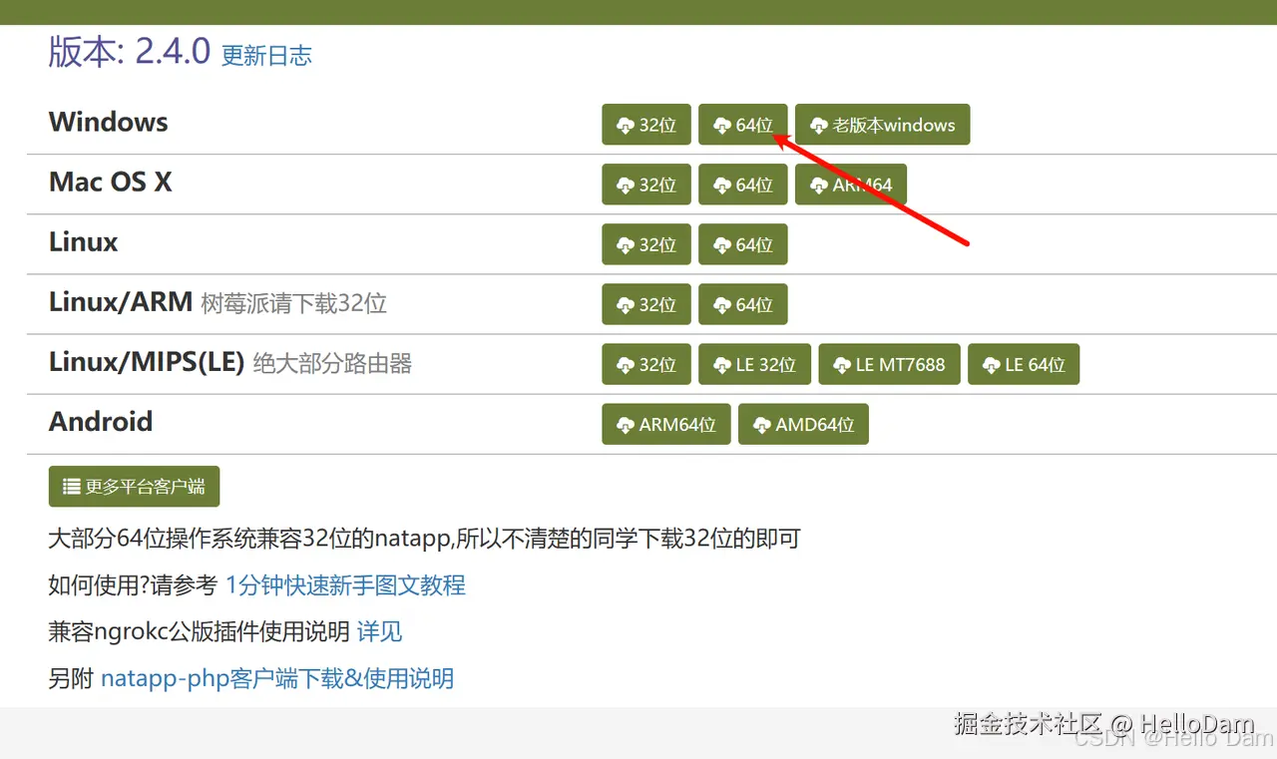Open natapp-php客户端下载&使用说明 link
The width and height of the screenshot is (1277, 759).
pos(277,679)
